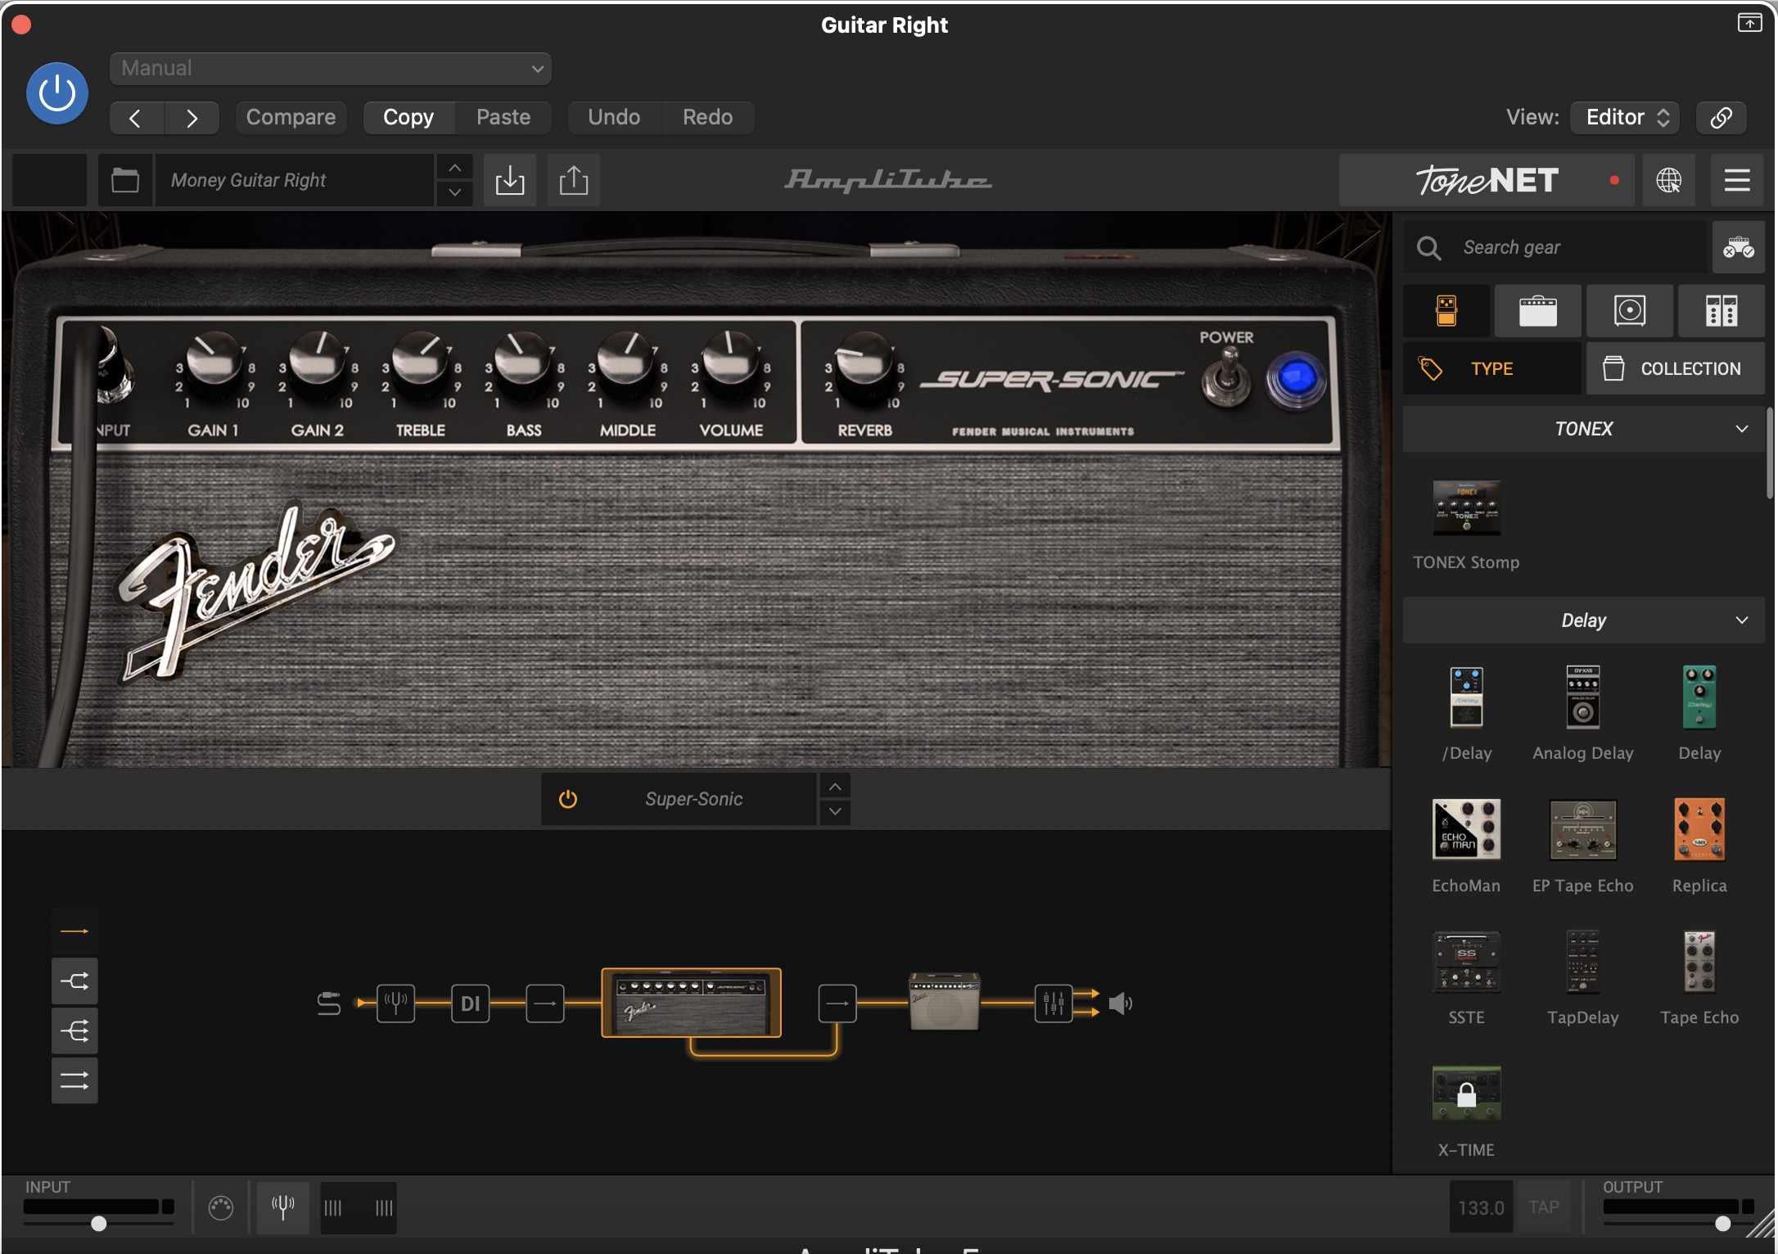Click the Paste button

pos(503,118)
